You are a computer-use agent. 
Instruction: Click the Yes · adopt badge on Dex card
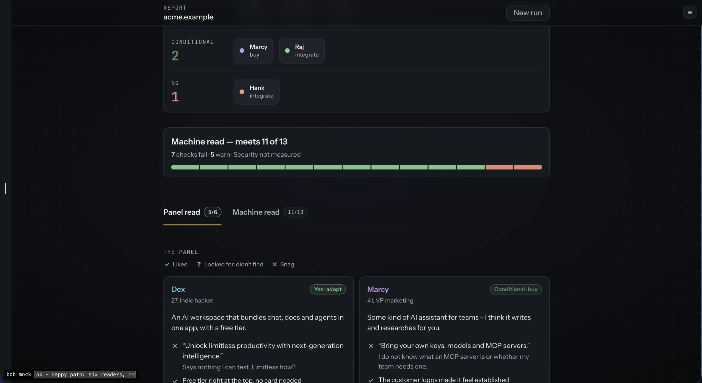pos(328,289)
